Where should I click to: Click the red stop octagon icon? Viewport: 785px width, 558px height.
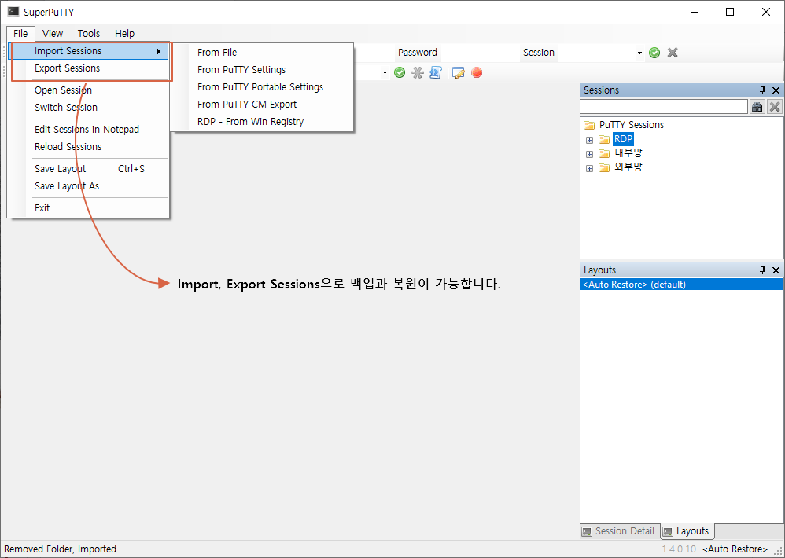click(x=477, y=73)
